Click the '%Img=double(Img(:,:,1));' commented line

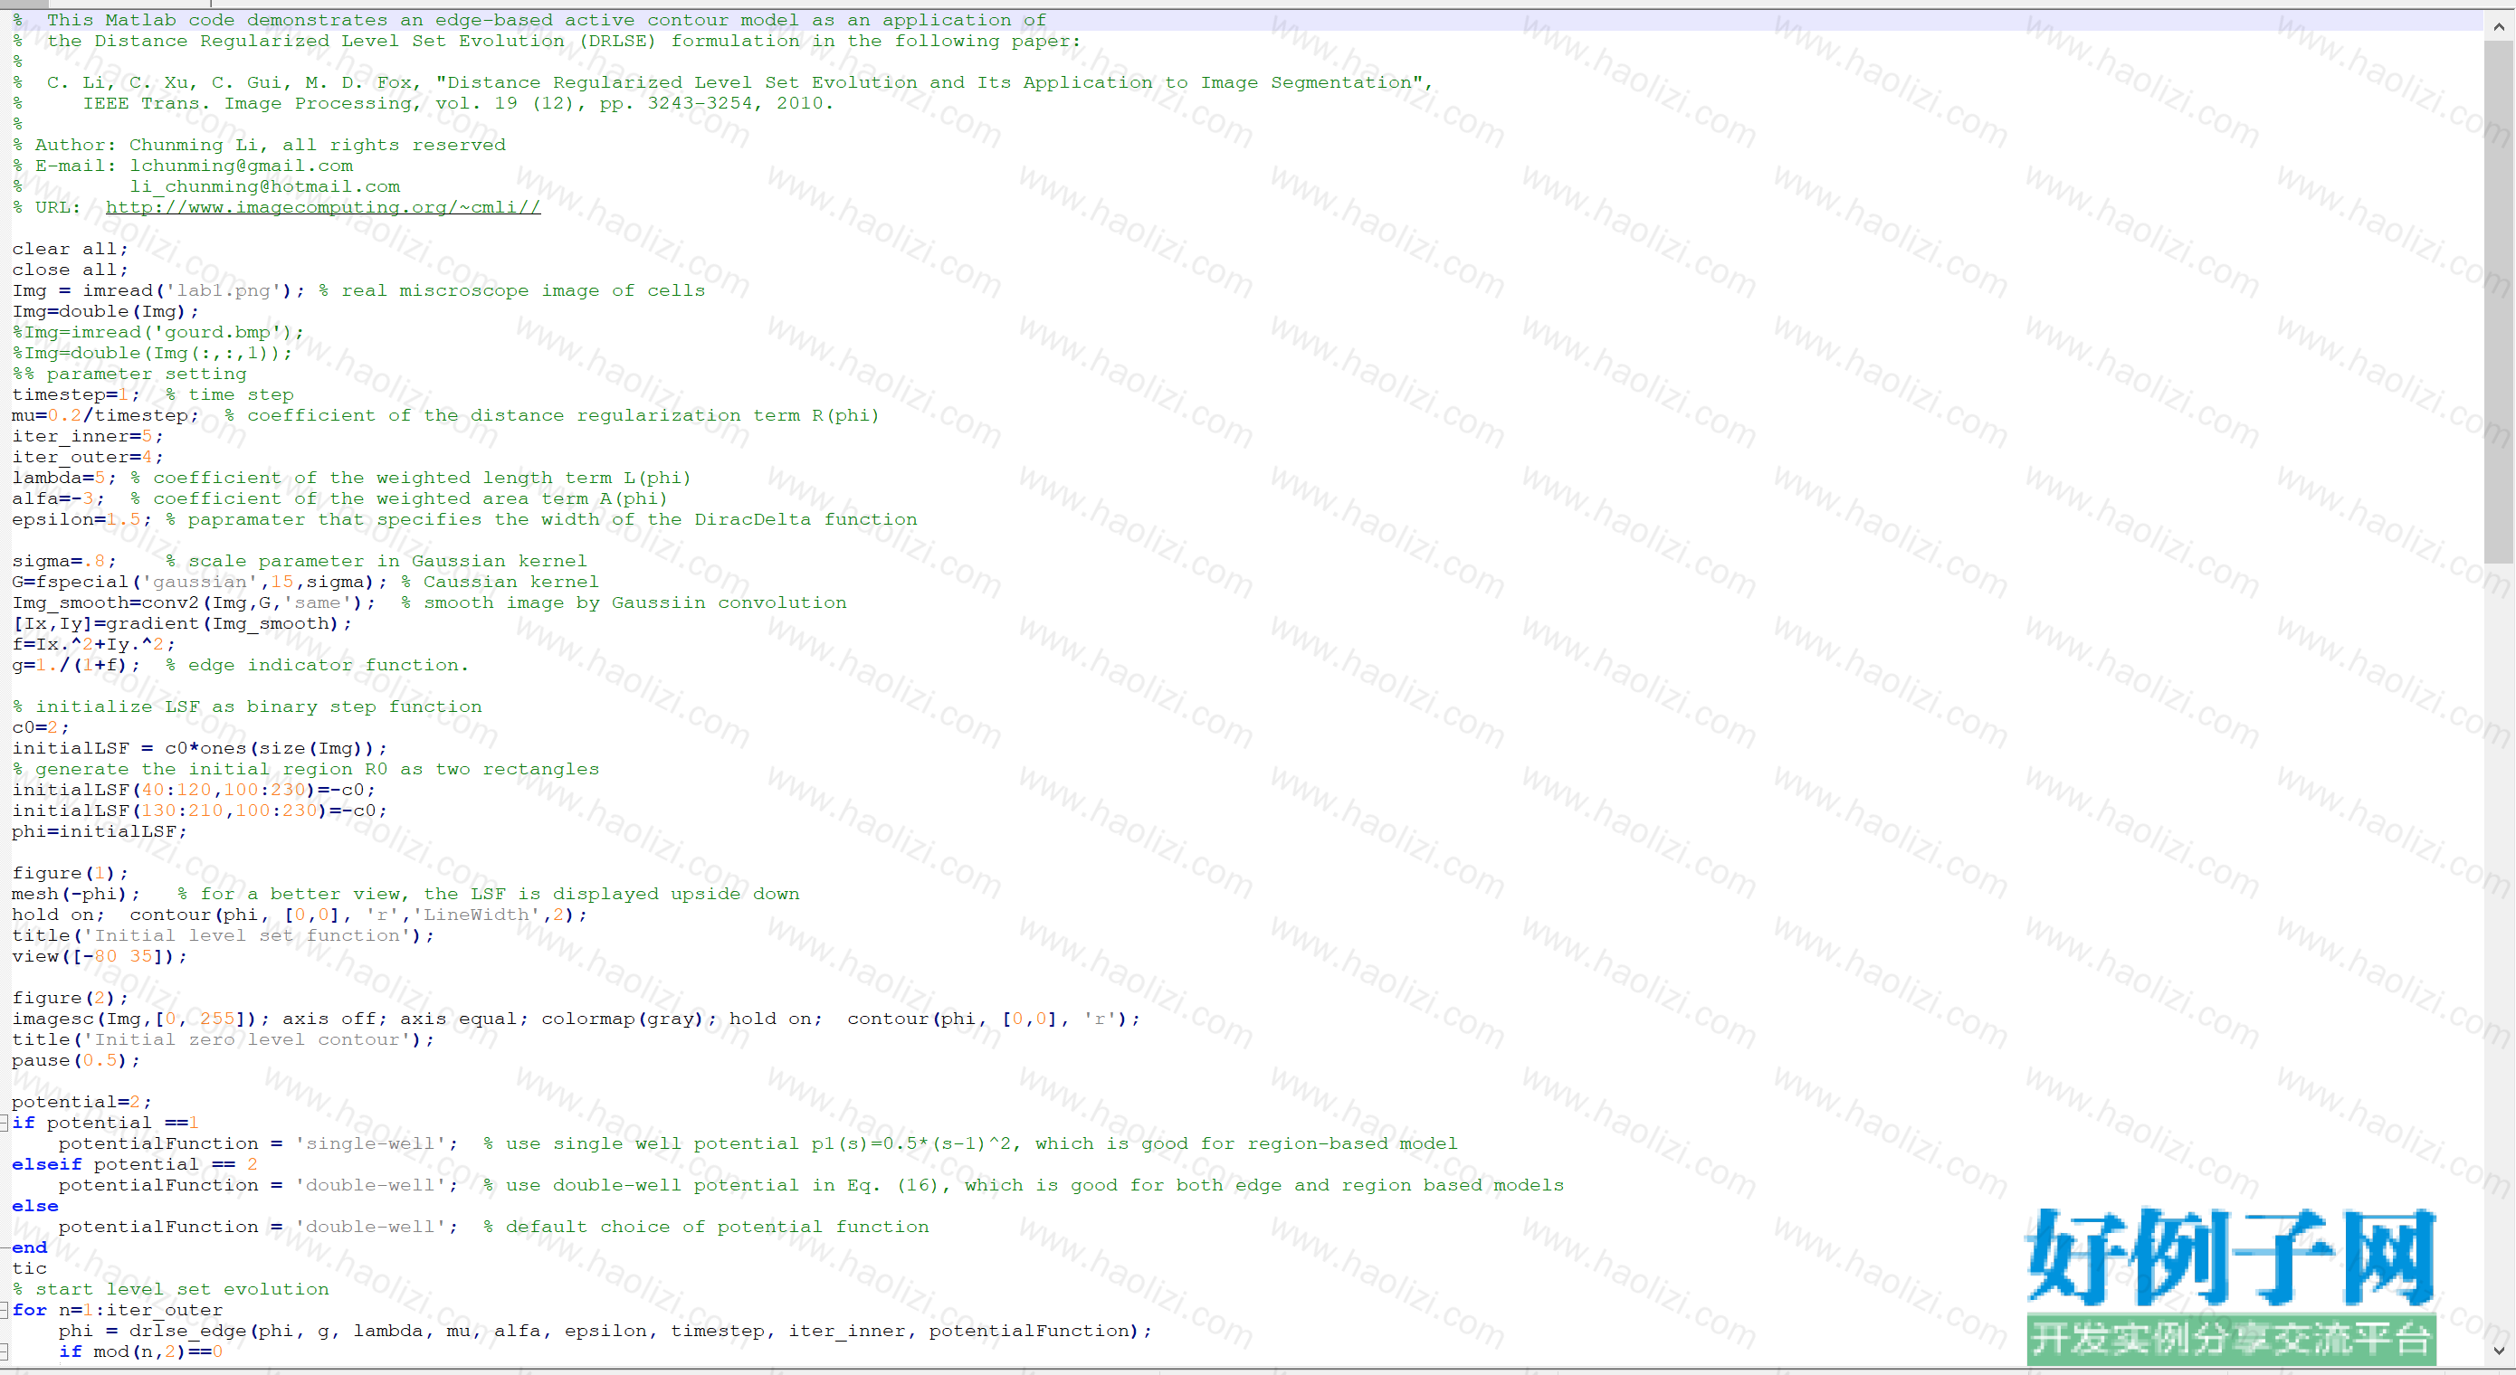point(151,354)
